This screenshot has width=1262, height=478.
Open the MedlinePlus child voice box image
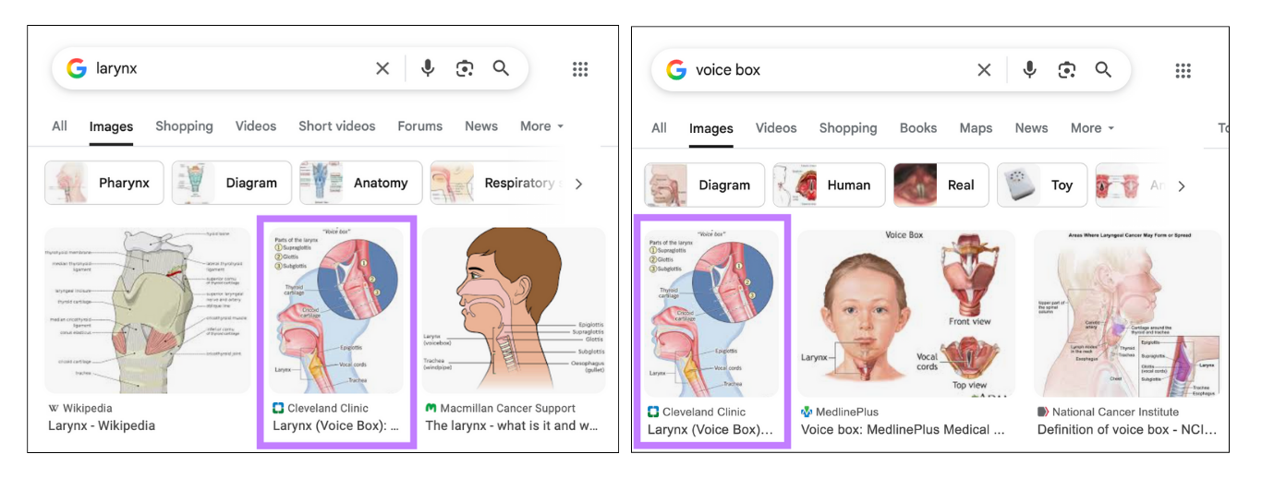(x=906, y=314)
